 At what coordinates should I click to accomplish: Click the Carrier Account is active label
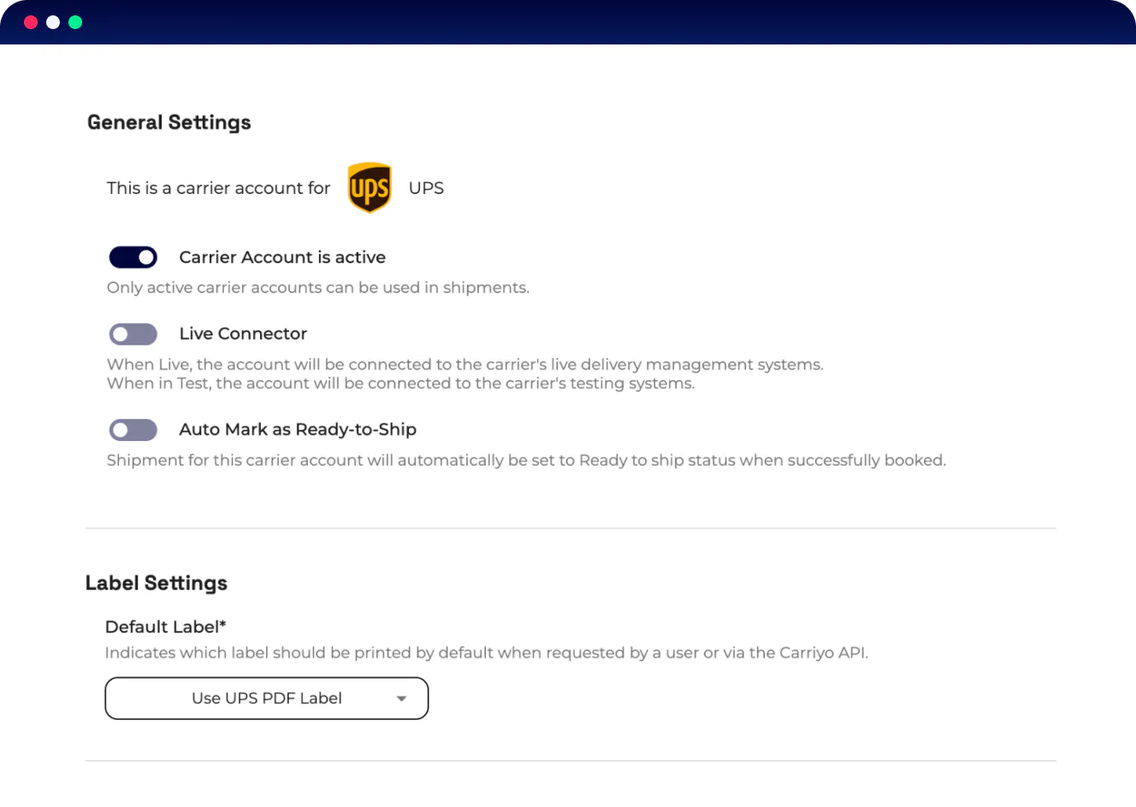coord(282,257)
